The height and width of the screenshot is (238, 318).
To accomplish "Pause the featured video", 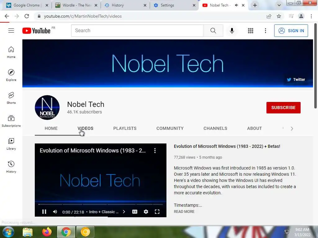I will [x=44, y=212].
